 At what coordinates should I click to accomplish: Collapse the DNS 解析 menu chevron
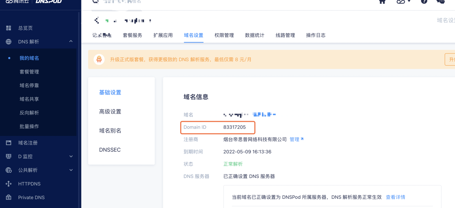[71, 41]
